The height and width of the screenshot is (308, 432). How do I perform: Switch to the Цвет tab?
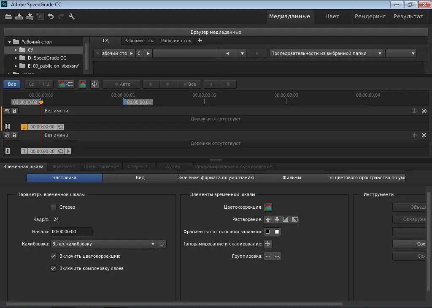pyautogui.click(x=332, y=16)
